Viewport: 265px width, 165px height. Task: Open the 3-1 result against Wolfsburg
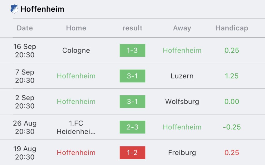click(132, 102)
